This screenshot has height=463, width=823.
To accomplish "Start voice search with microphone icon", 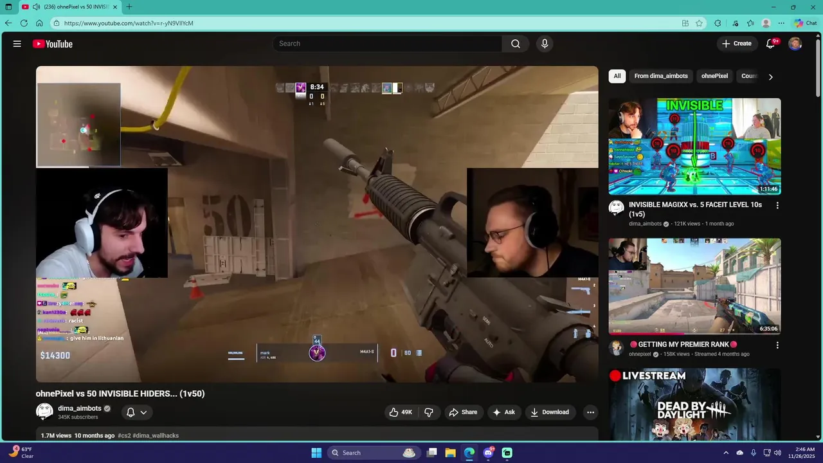I will tap(545, 44).
